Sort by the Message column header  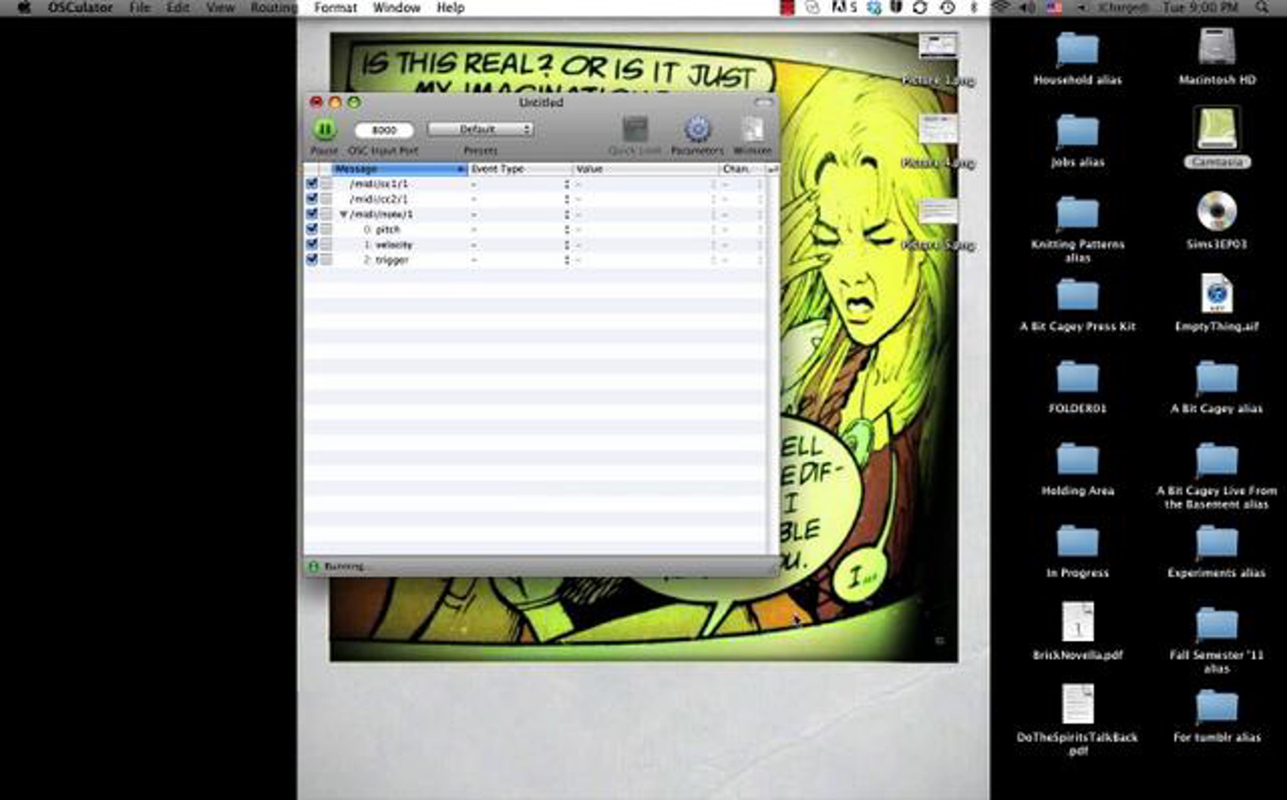400,169
